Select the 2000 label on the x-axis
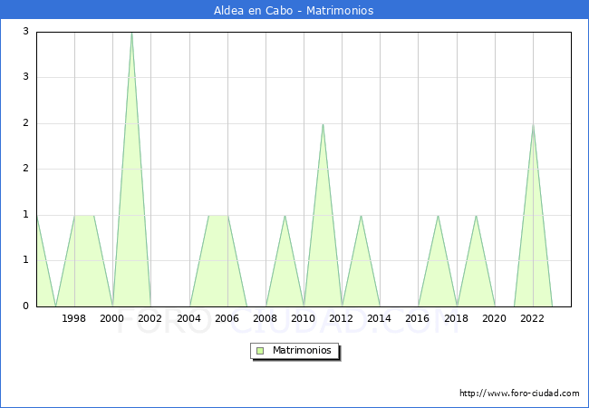The width and height of the screenshot is (589, 408). tap(112, 318)
